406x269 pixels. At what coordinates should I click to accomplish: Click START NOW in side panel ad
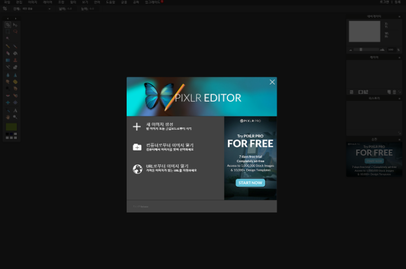coord(374,161)
